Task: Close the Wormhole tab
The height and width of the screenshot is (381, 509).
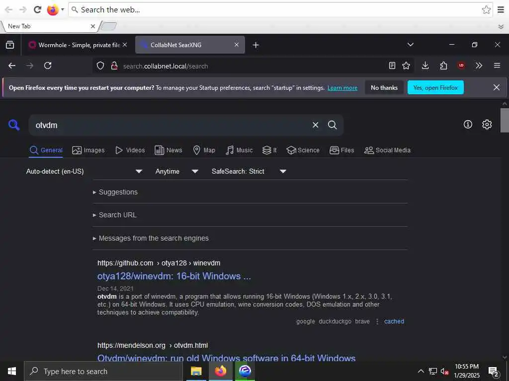Action: 125,45
